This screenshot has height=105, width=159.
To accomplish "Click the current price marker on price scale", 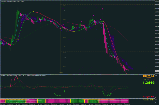I will coord(157,71).
